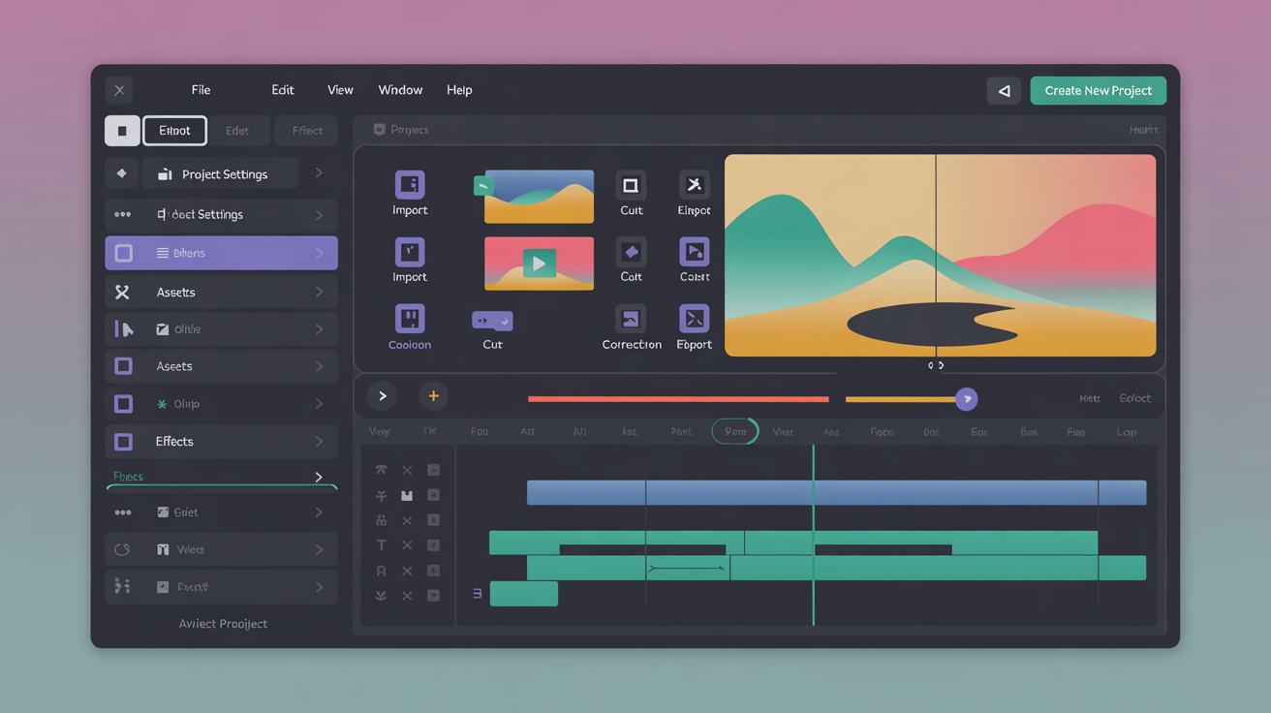Tick the checkbox beside the Olnjp row
This screenshot has height=713, width=1271.
(x=123, y=404)
